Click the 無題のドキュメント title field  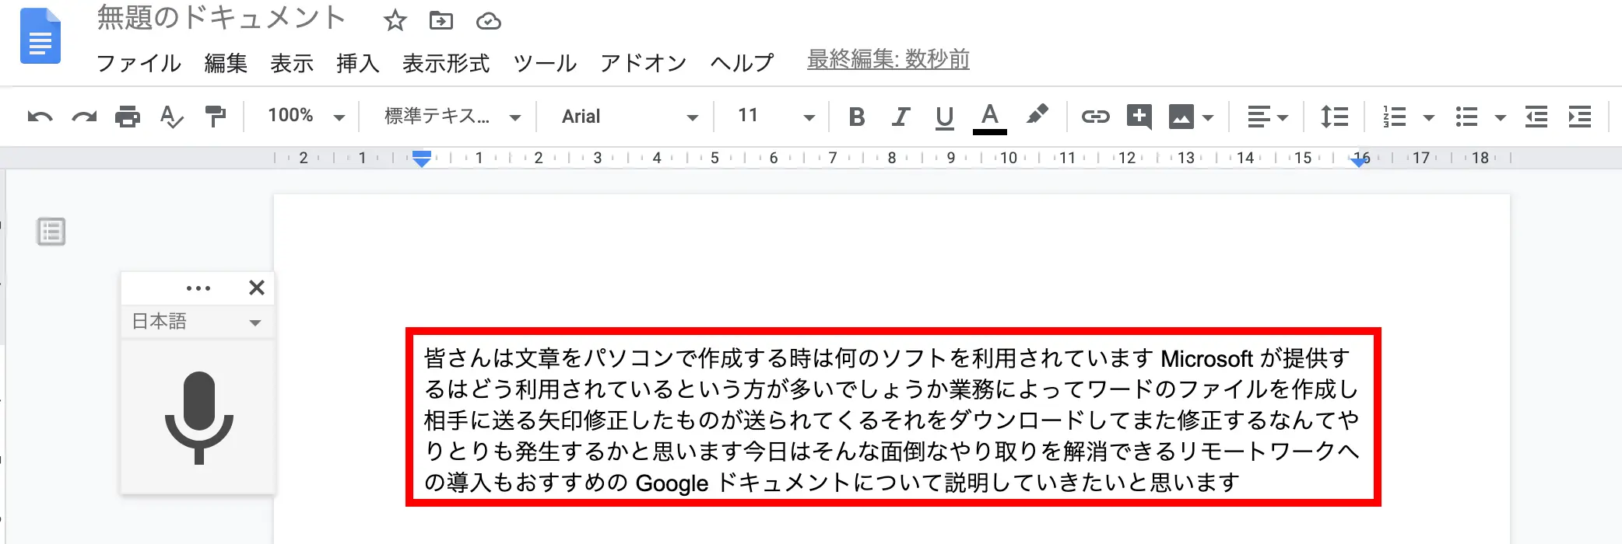point(221,19)
